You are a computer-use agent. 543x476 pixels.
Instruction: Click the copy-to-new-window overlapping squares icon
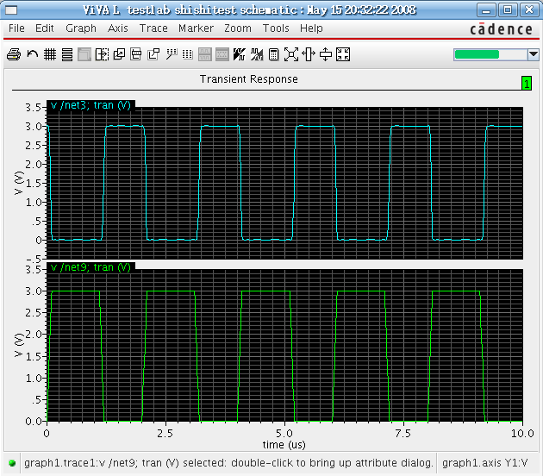[x=119, y=54]
